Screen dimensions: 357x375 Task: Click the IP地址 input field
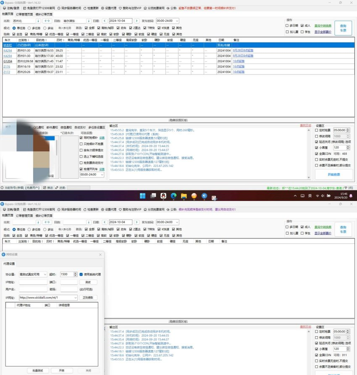click(x=33, y=282)
